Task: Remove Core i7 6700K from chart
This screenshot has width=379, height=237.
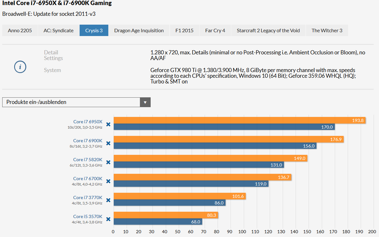Action: point(108,181)
